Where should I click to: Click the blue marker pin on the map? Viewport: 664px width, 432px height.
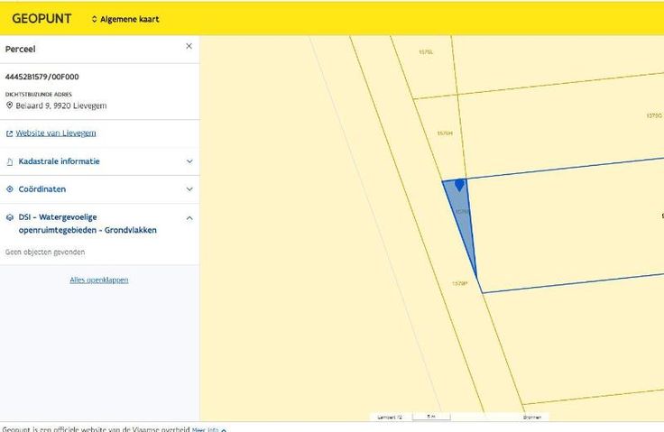(x=459, y=184)
